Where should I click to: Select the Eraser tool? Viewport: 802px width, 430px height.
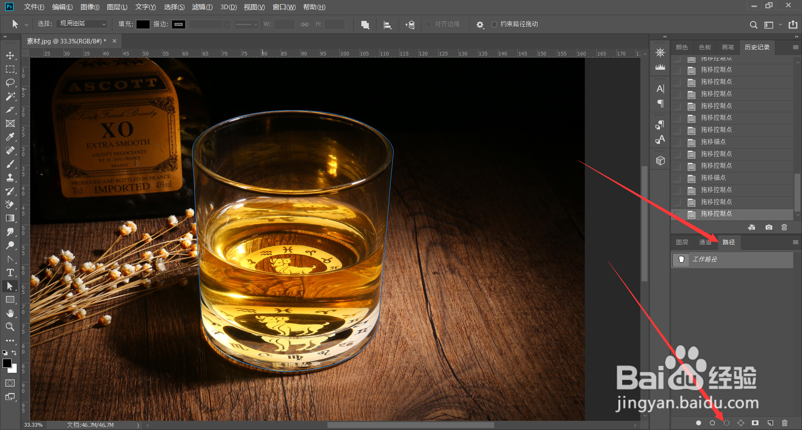[10, 205]
